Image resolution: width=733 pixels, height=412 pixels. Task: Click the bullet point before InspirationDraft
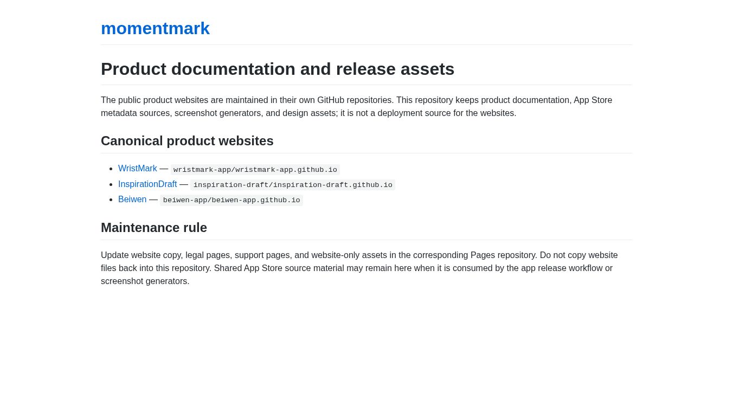[111, 184]
